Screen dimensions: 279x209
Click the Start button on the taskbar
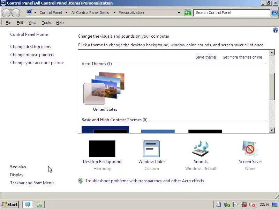(10, 204)
